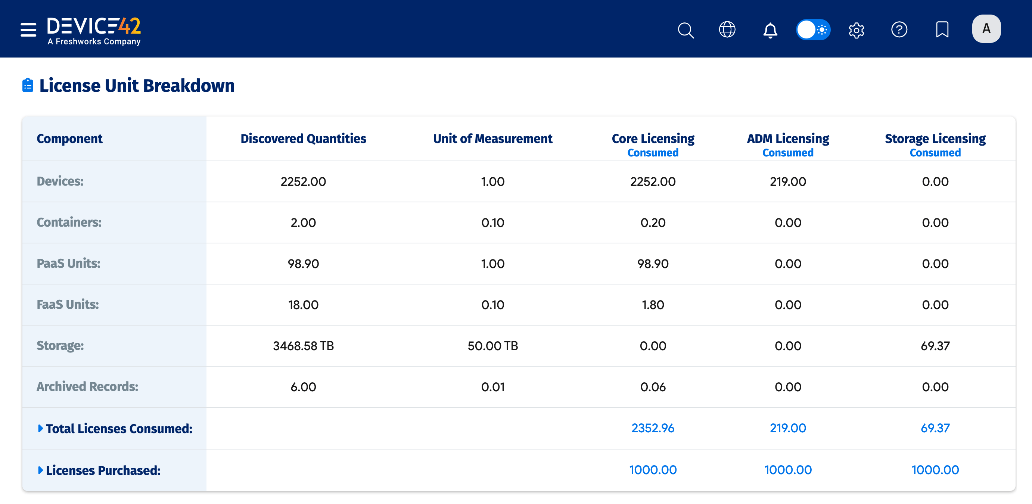Click the Unit of Measurement column header
The width and height of the screenshot is (1032, 504).
pos(492,139)
